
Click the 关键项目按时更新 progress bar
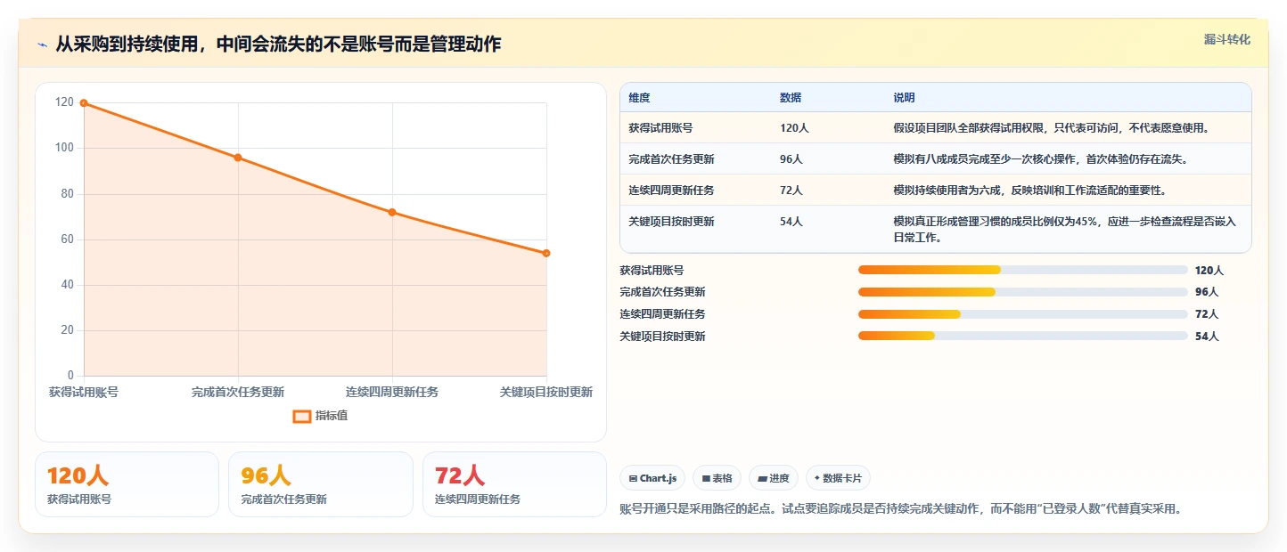[1022, 336]
